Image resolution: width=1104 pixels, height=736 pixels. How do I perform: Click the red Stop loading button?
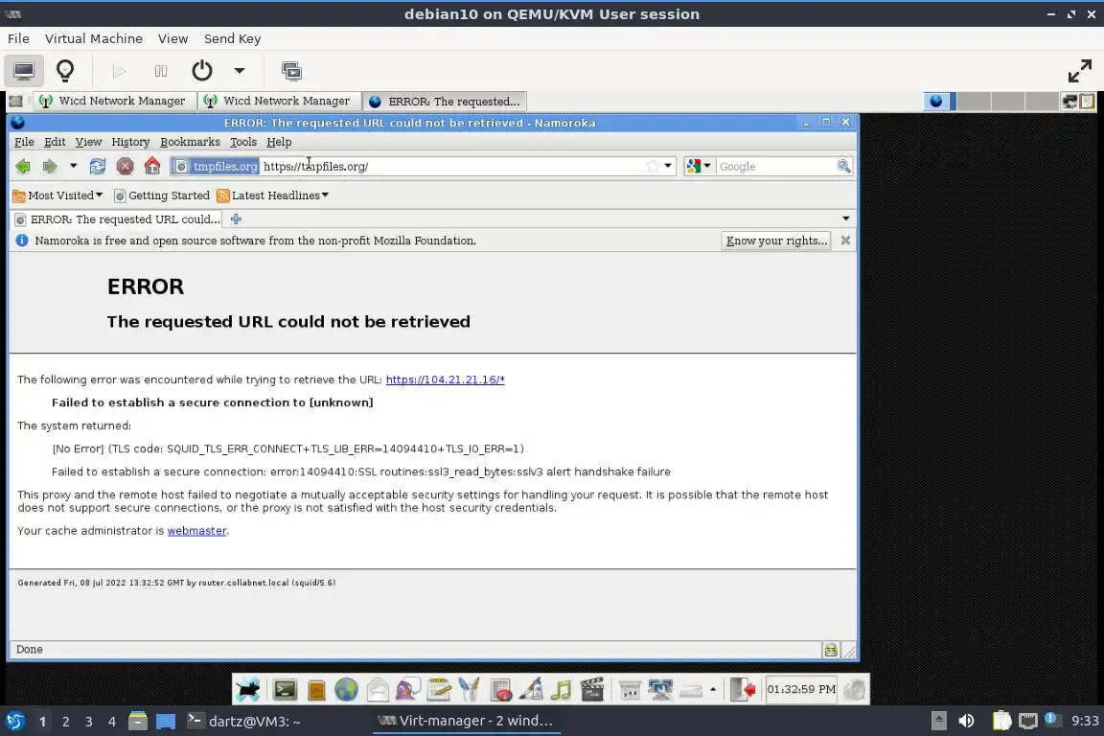tap(126, 166)
